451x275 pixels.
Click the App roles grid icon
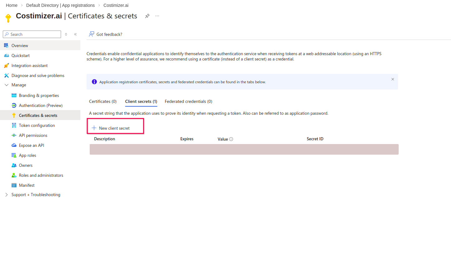tap(14, 155)
